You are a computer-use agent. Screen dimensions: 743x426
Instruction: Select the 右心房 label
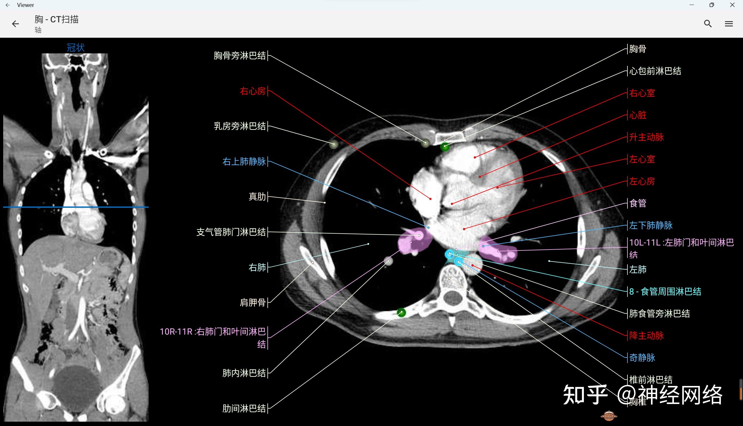tap(252, 92)
